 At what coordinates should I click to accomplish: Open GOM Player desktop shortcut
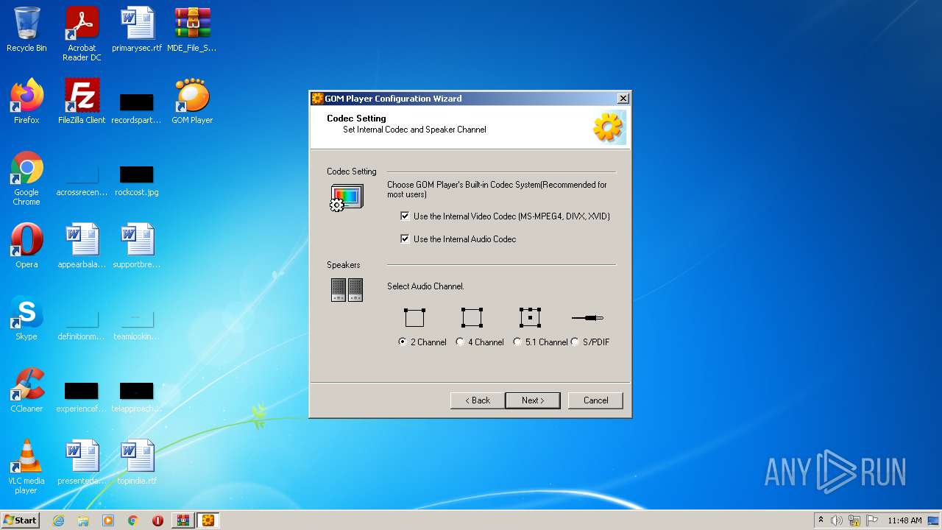(192, 102)
